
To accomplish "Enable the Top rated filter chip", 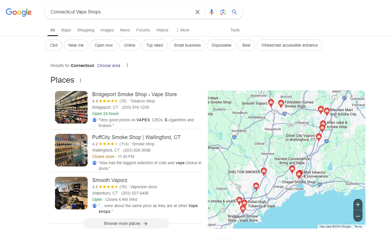I will click(154, 45).
